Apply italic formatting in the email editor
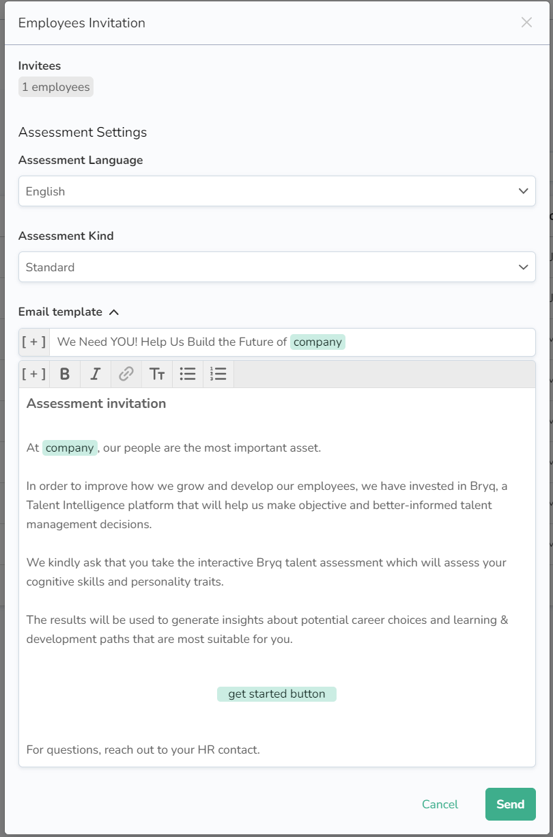 [96, 374]
